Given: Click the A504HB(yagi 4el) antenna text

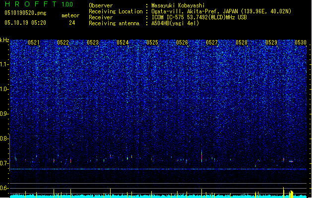Looking at the screenshot, I should coord(175,23).
